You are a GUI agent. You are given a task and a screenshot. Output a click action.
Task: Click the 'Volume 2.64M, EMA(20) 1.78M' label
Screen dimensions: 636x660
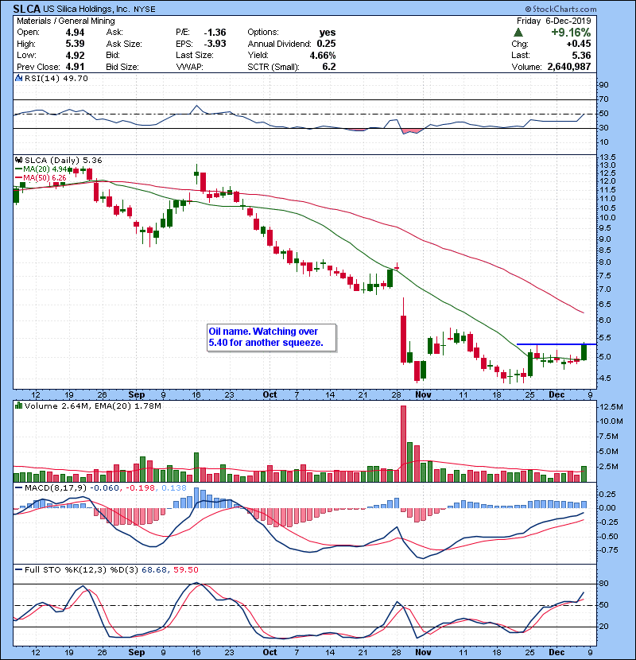(x=92, y=406)
